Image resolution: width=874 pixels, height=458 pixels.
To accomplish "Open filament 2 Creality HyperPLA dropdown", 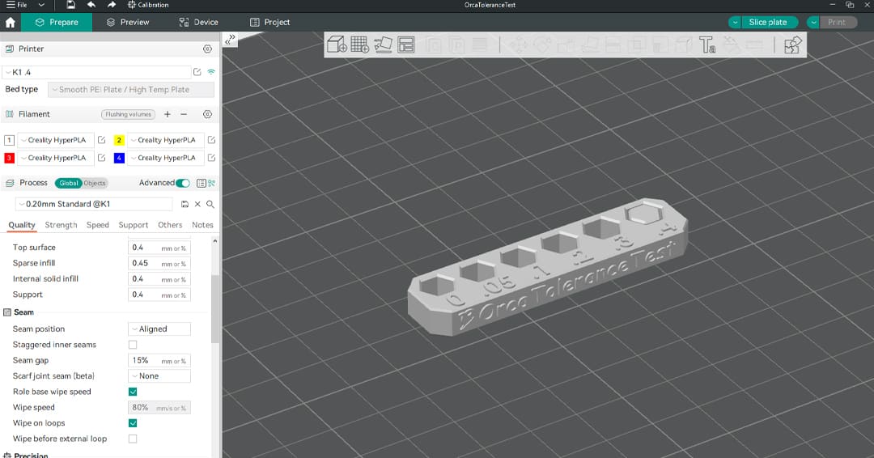I will 166,140.
